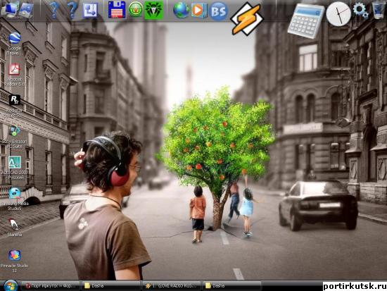
Task: Open the Calculator dock icon
Action: click(x=306, y=20)
